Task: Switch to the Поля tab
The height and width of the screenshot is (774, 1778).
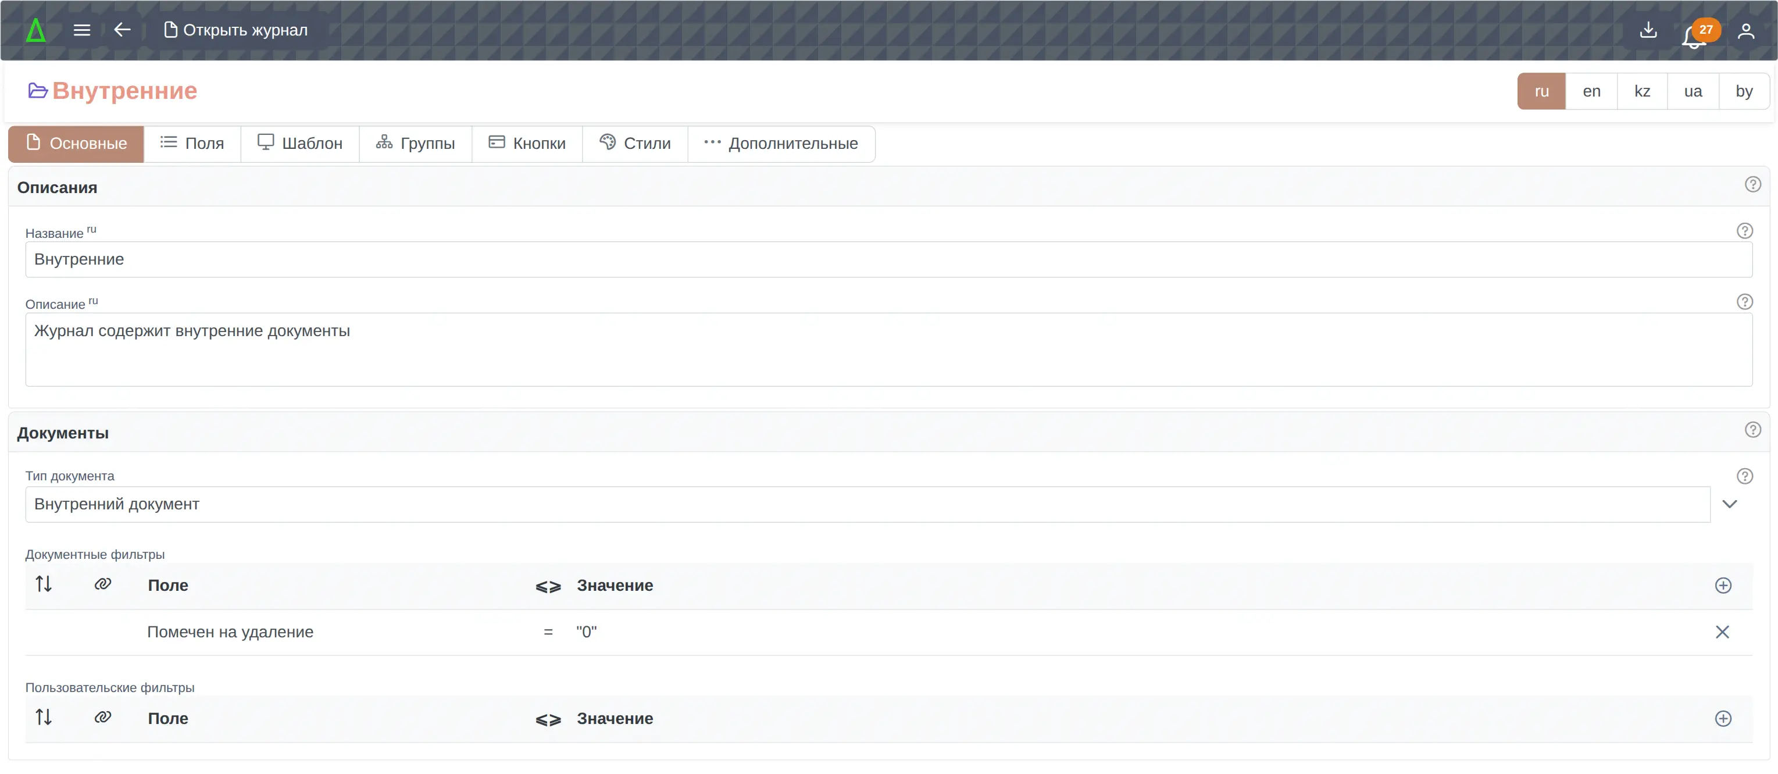Action: click(x=192, y=144)
